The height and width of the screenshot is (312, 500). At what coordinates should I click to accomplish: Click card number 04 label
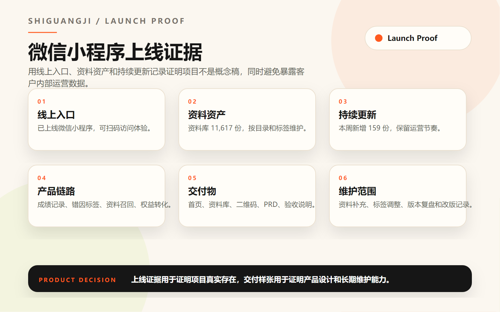42,178
